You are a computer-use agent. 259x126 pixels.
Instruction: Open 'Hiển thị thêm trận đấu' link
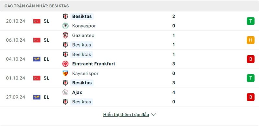pyautogui.click(x=126, y=115)
